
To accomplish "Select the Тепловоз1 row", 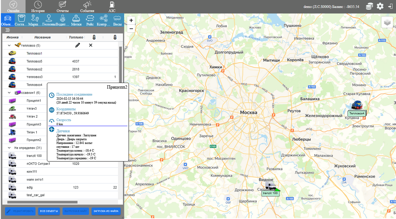I will [x=60, y=53].
